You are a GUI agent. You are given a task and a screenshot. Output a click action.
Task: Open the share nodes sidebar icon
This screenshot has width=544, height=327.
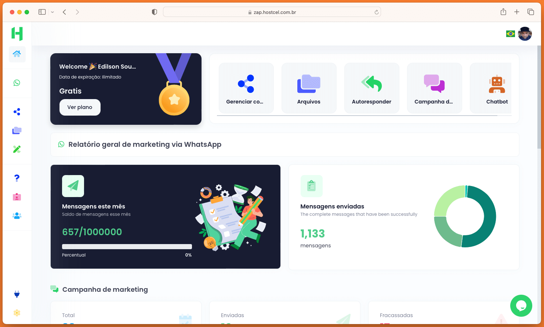pyautogui.click(x=17, y=112)
